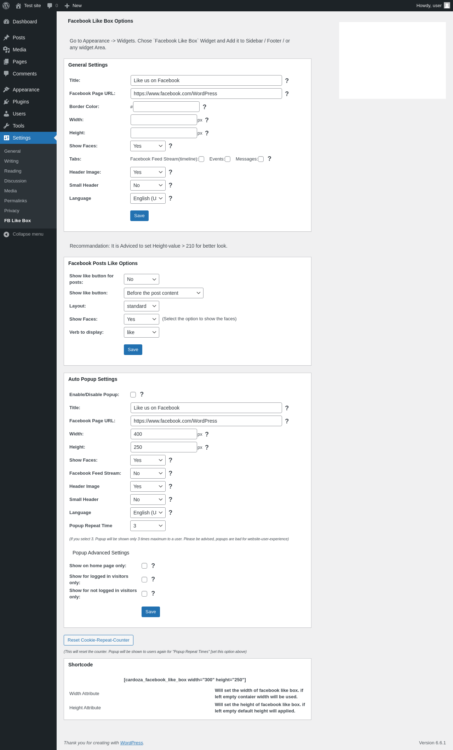Click the user avatar icon at top right
Viewport: 453px width, 750px height.
(447, 6)
